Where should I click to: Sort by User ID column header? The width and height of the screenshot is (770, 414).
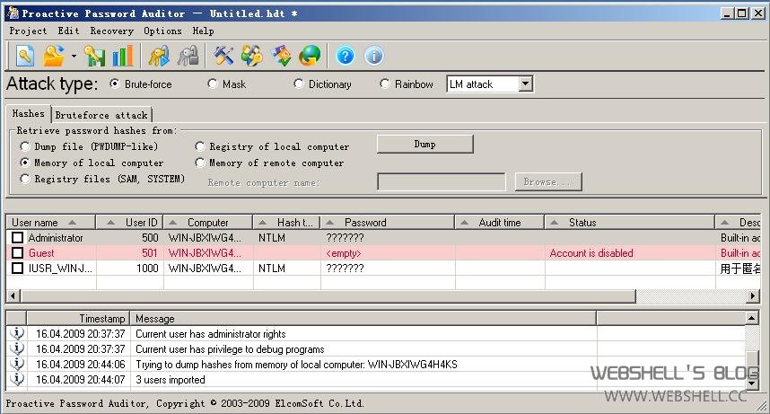[129, 222]
